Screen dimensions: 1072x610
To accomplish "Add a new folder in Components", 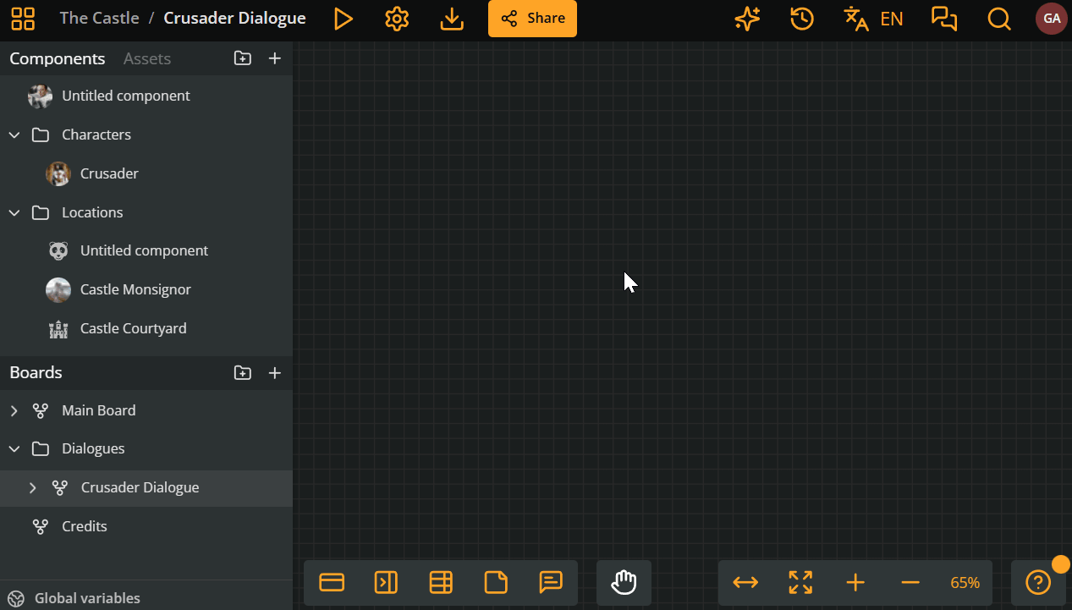I will pos(243,58).
